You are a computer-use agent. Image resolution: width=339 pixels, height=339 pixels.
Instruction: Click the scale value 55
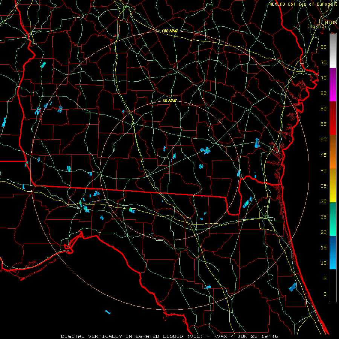point(324,124)
